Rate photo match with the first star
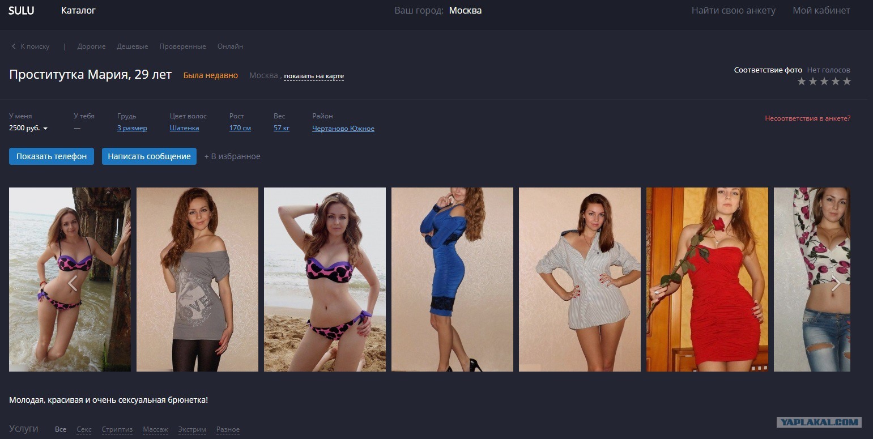 802,82
